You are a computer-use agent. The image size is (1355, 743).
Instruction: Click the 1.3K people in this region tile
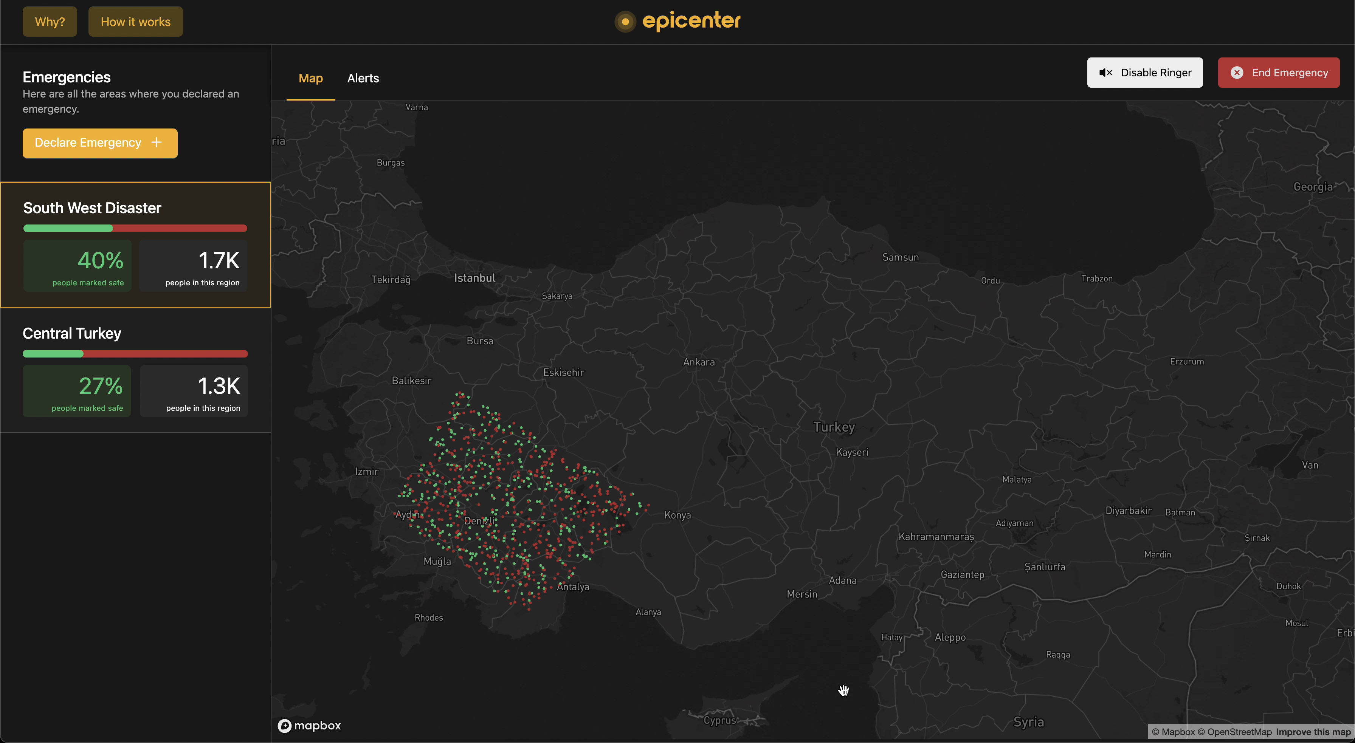(194, 391)
